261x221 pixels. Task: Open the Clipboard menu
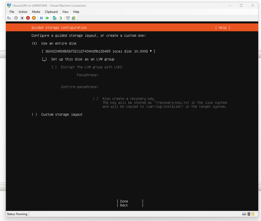point(51,12)
